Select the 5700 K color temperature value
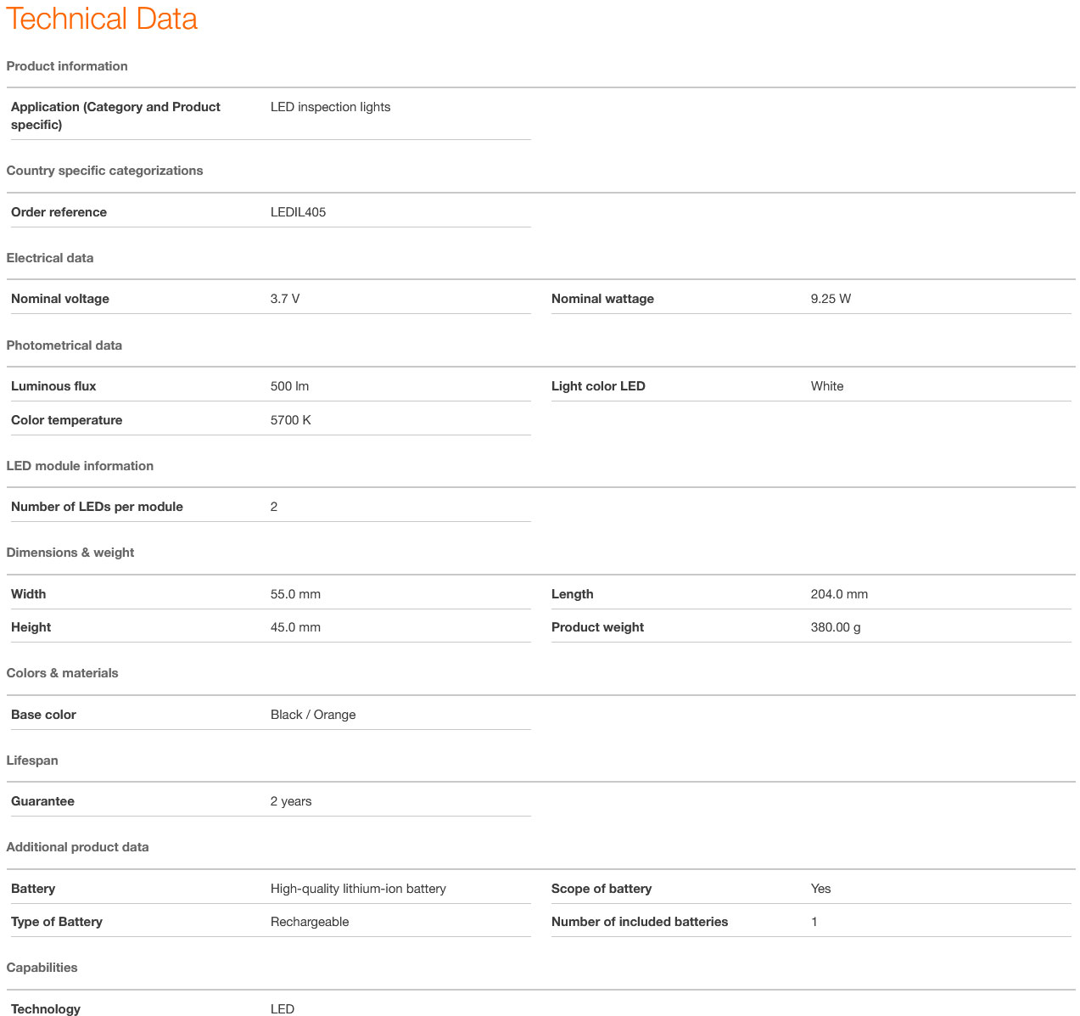This screenshot has height=1016, width=1080. [290, 420]
